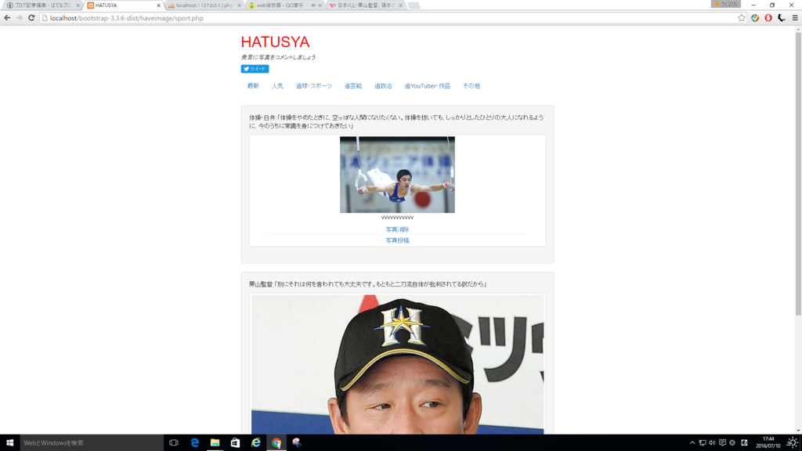Open the paint-like app icon after Chrome
802x451 pixels.
pos(297,442)
